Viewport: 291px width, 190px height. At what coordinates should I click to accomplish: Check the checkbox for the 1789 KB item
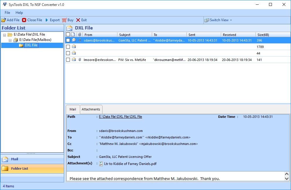click(x=68, y=47)
